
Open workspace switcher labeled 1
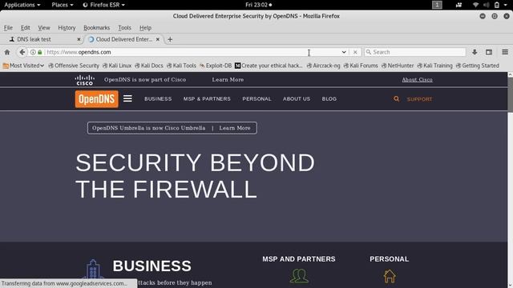[x=437, y=5]
